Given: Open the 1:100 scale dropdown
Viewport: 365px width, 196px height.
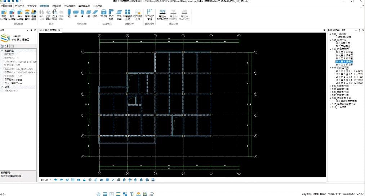Looking at the screenshot, I should coord(51,179).
